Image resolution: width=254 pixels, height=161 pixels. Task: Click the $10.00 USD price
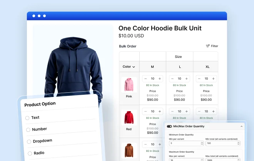[131, 36]
